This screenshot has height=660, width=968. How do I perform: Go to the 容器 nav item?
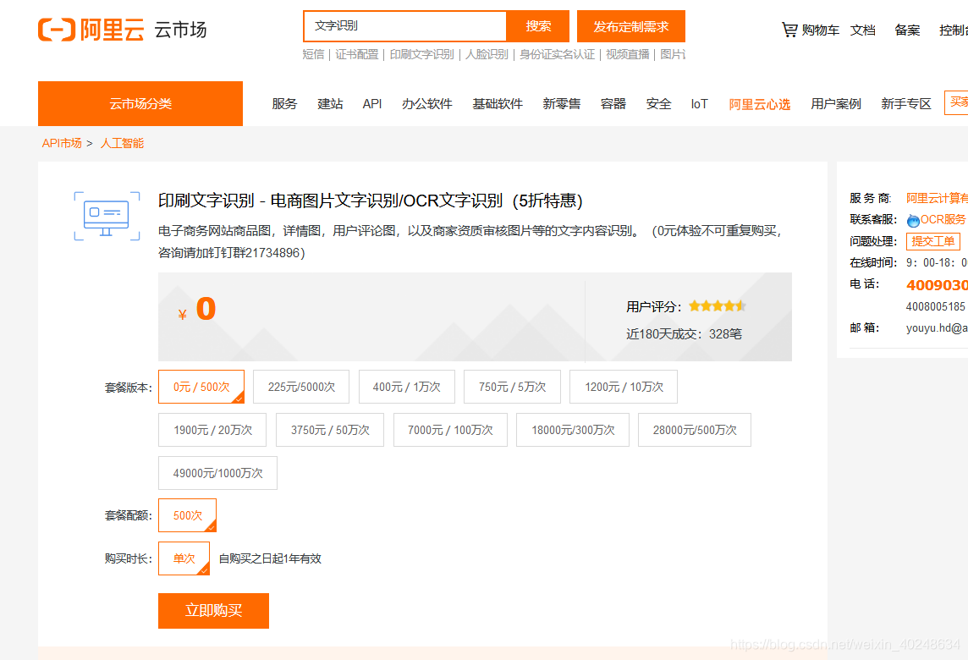(x=613, y=104)
